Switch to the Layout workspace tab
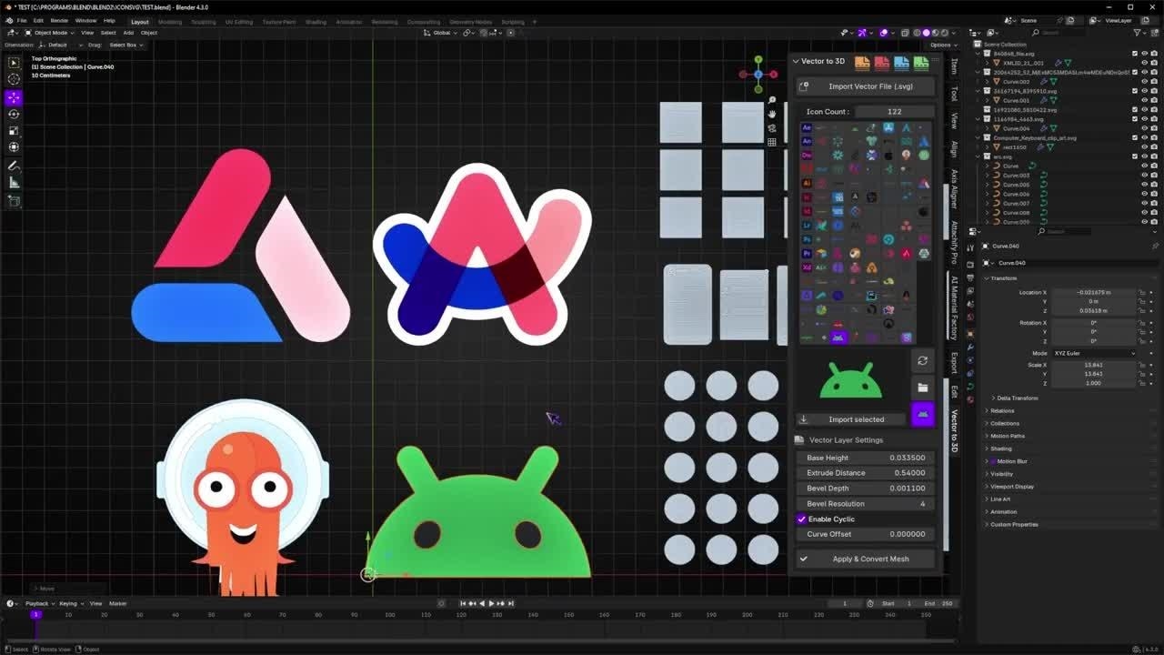This screenshot has width=1164, height=655. point(139,22)
